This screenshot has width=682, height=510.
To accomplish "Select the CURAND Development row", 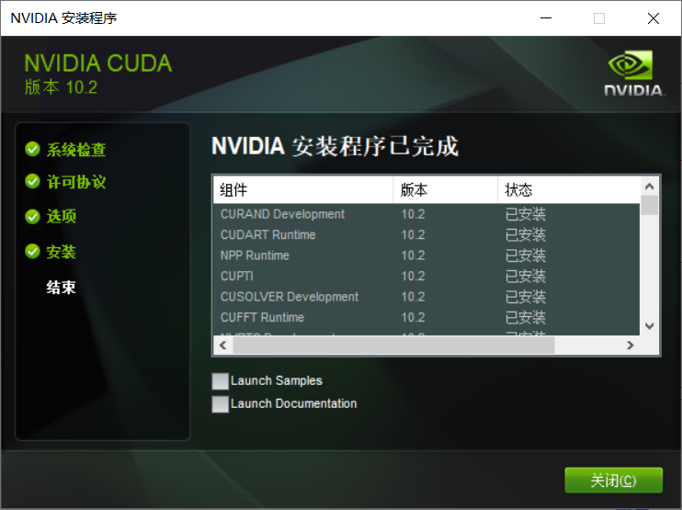I will (426, 214).
